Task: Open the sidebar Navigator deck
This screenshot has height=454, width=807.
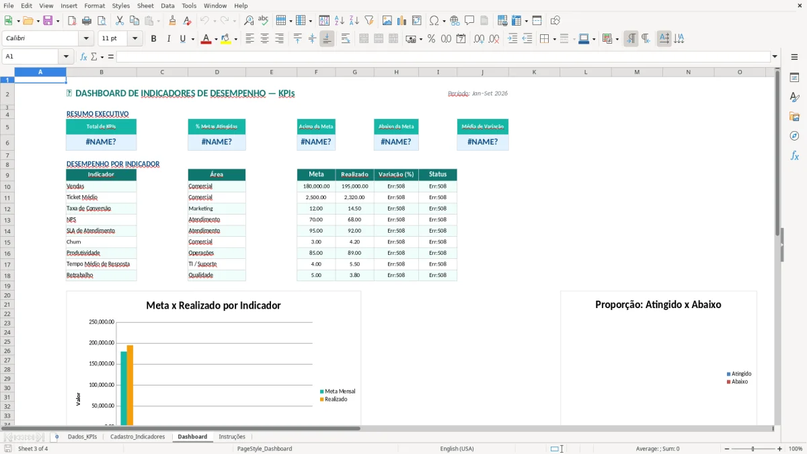Action: 794,136
